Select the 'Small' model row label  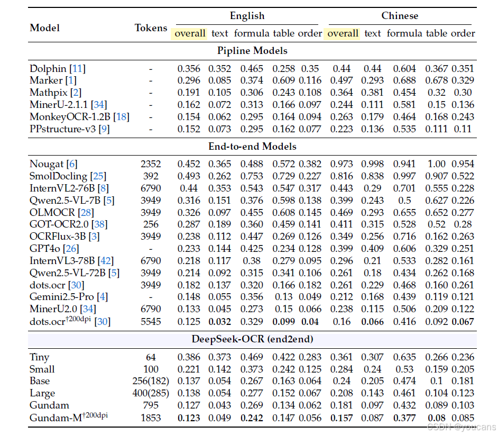click(42, 369)
